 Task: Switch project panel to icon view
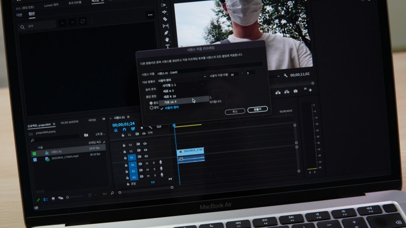[53, 199]
